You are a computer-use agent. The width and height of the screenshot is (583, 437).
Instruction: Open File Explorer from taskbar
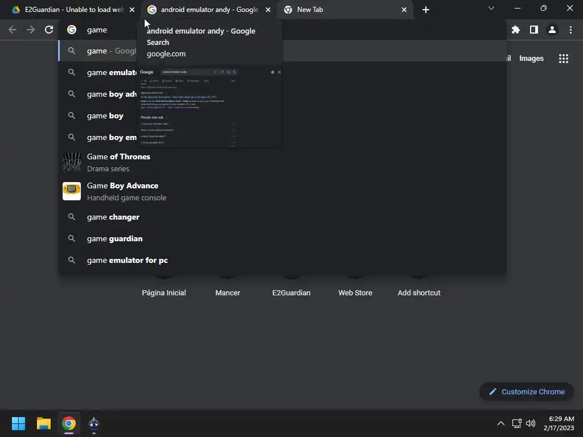pyautogui.click(x=43, y=423)
